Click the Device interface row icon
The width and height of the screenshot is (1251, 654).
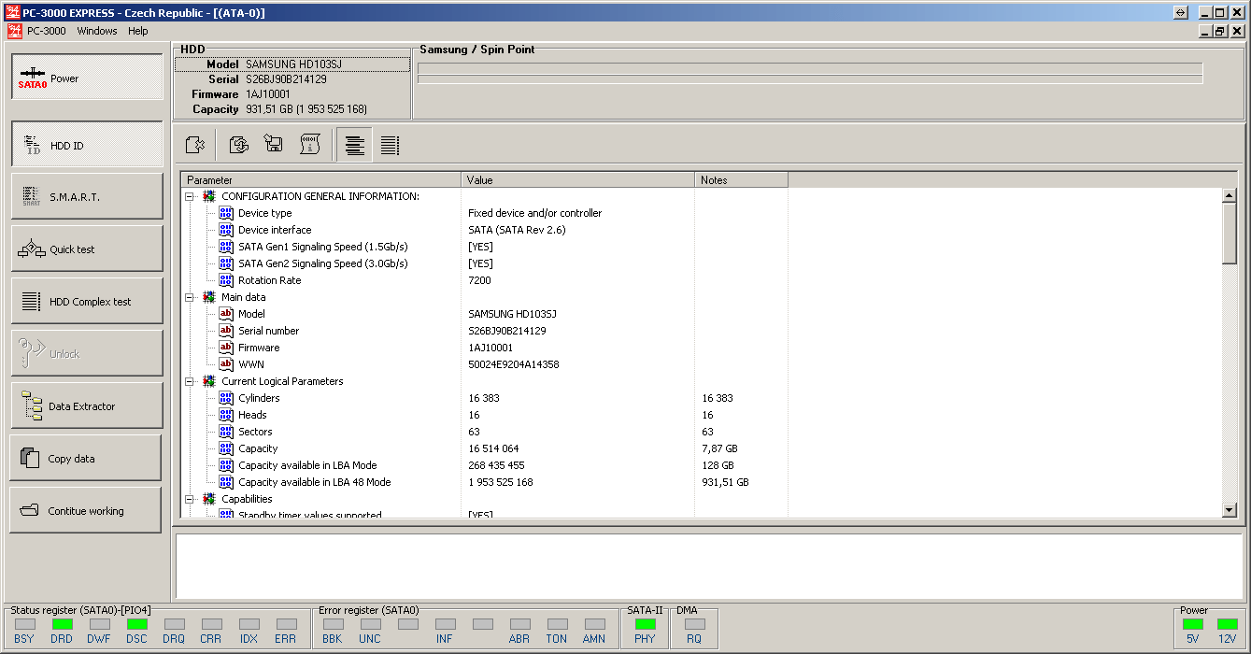tap(226, 230)
